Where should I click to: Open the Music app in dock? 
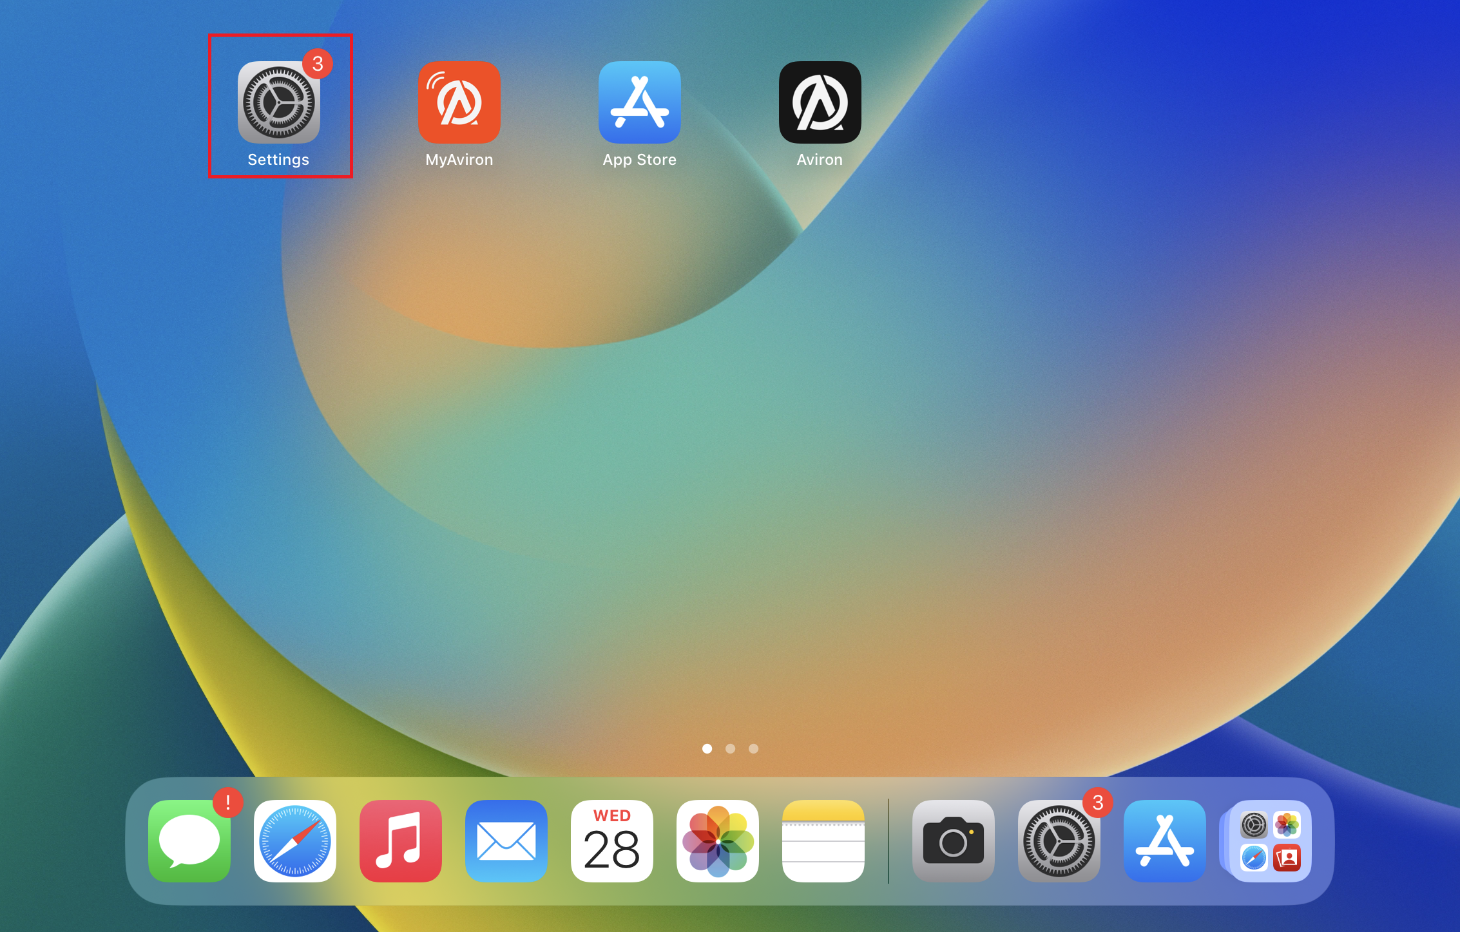(x=401, y=841)
